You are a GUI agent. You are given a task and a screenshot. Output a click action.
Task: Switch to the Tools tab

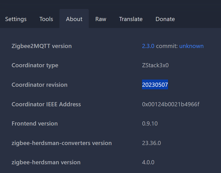tap(46, 19)
